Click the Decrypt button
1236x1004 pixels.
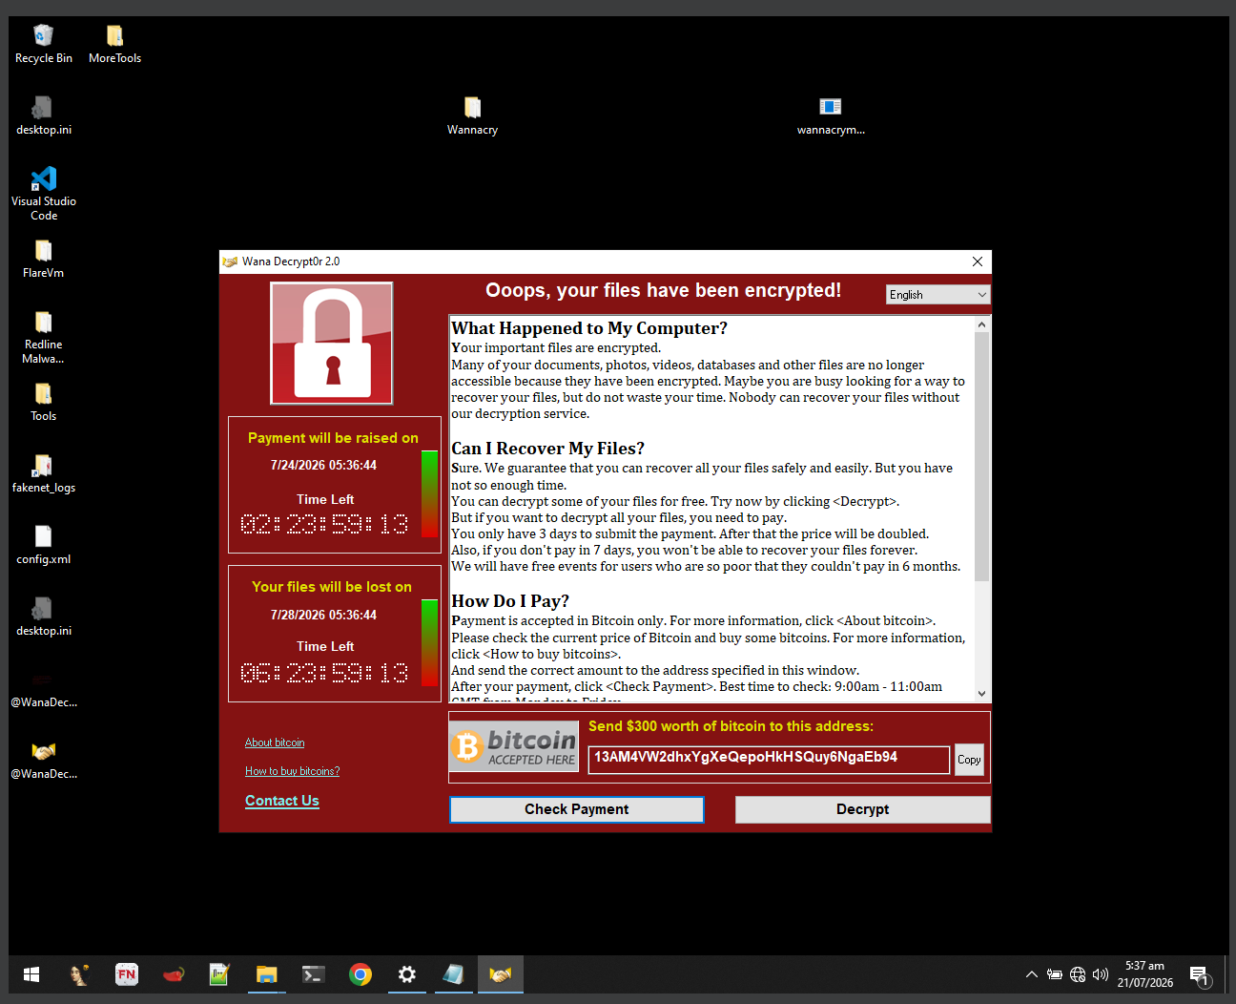(863, 809)
